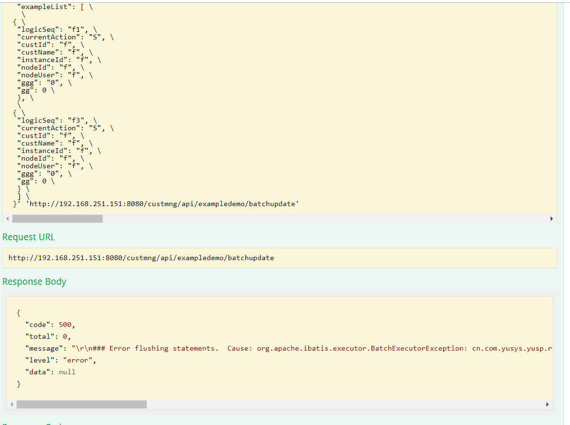
Task: Click the "Error flushing statements" message text
Action: pyautogui.click(x=163, y=348)
